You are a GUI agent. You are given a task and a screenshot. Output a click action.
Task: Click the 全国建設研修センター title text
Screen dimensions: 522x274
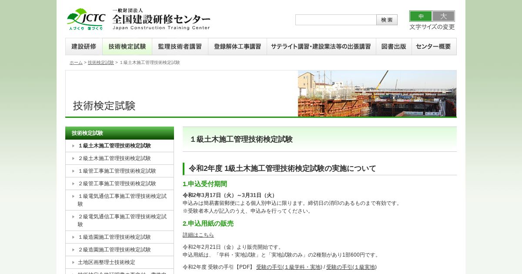pyautogui.click(x=161, y=19)
